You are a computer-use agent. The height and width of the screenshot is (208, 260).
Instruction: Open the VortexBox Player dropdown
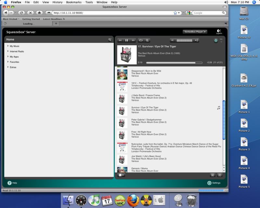(195, 32)
